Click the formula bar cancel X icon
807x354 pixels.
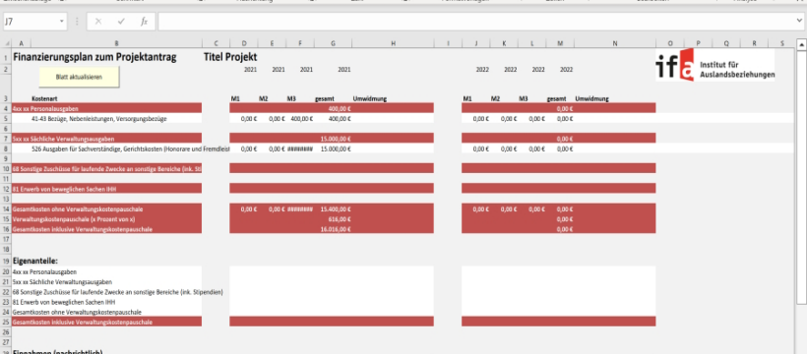point(98,22)
